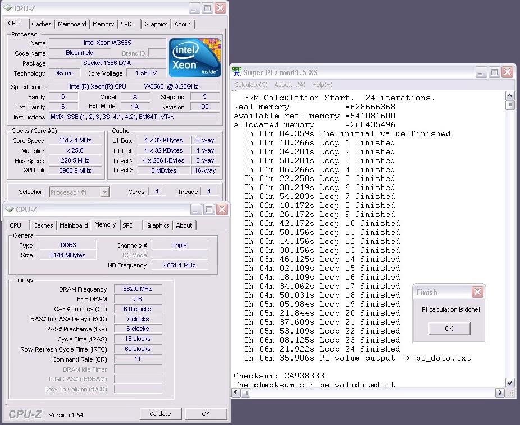
Task: Click the Validate button in CPU-Z
Action: (x=161, y=414)
